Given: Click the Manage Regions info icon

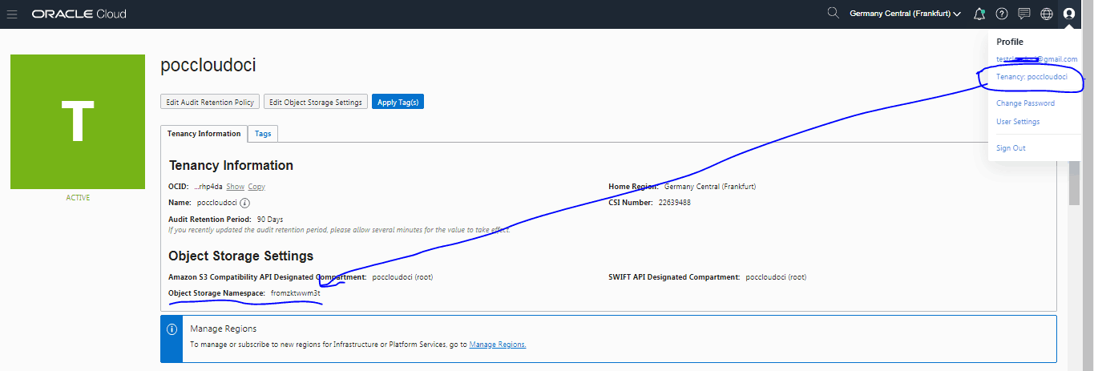Looking at the screenshot, I should point(172,329).
